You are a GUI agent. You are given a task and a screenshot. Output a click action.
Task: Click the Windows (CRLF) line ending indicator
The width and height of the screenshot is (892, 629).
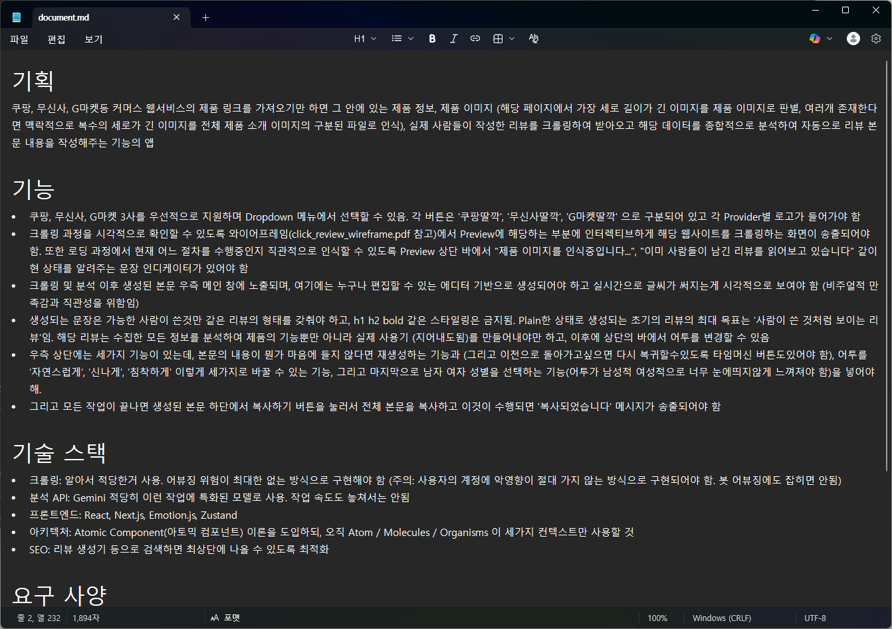722,618
